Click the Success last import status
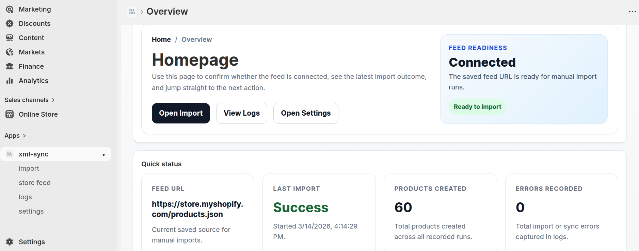Image resolution: width=639 pixels, height=251 pixels. (x=301, y=207)
